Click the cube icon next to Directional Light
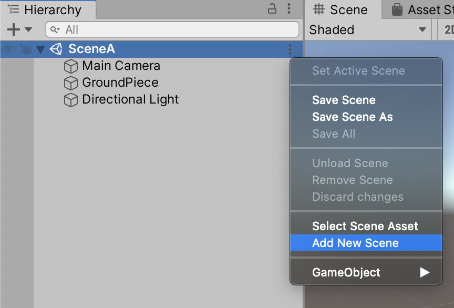This screenshot has width=454, height=308. [x=71, y=100]
